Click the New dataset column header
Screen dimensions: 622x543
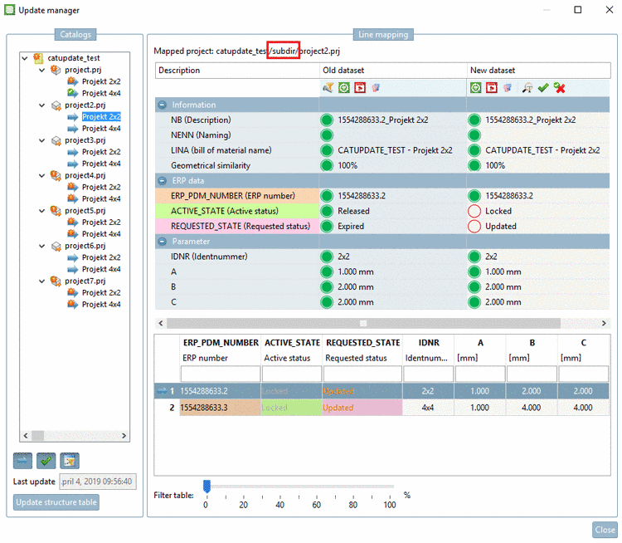coord(539,71)
